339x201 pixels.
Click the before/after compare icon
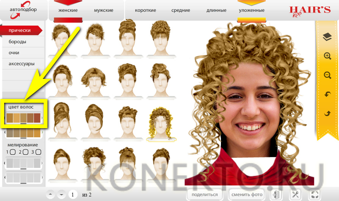(276, 195)
